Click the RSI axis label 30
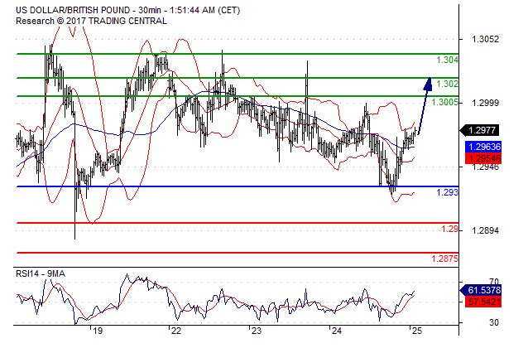The height and width of the screenshot is (353, 528). coord(493,322)
